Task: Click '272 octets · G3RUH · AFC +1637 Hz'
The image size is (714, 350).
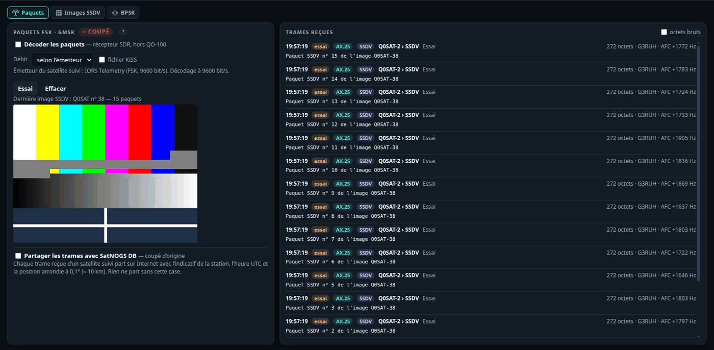Action: 651,207
